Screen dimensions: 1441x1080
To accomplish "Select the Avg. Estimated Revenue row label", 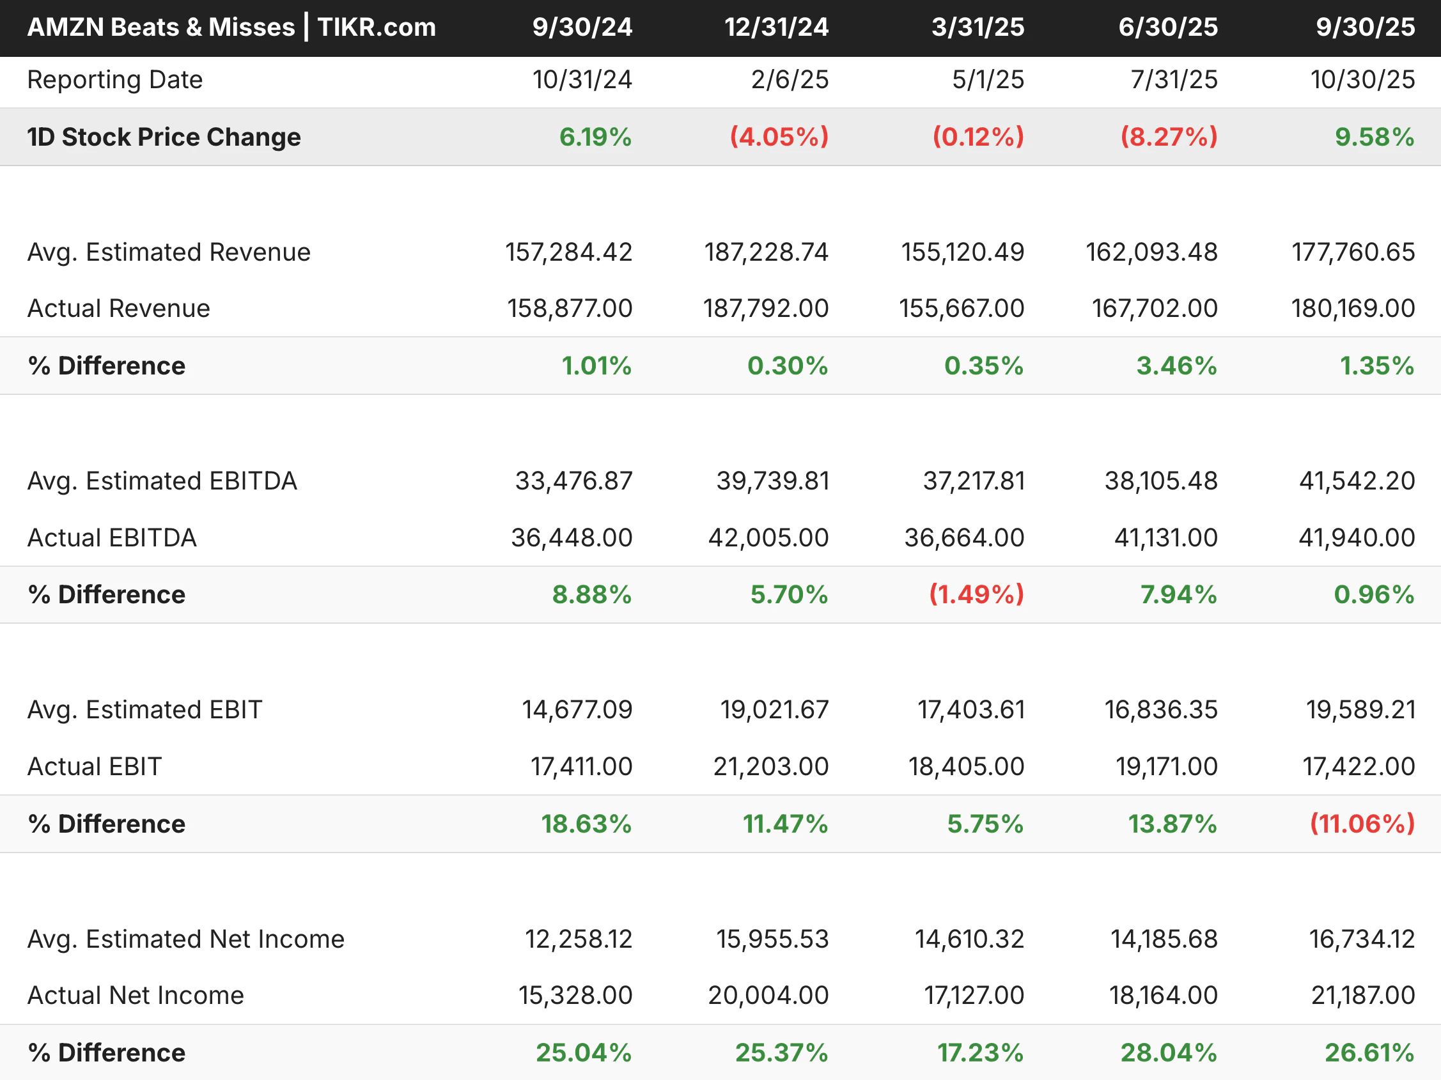I will (x=169, y=252).
